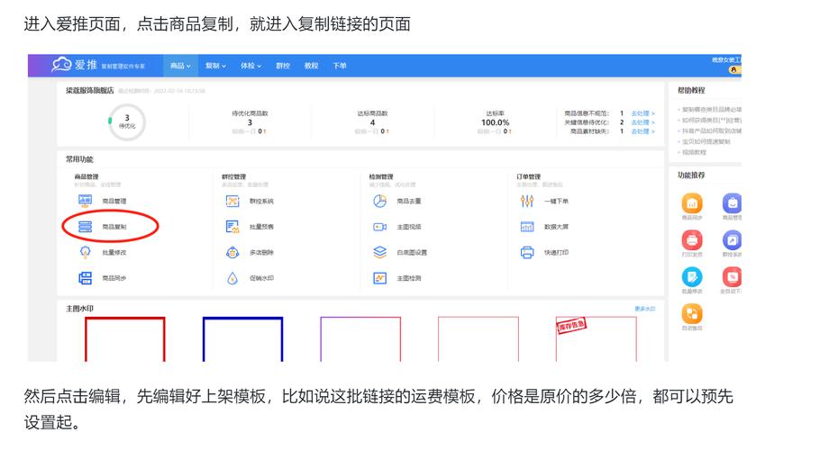Click the 商品复制 stacked-list icon
The width and height of the screenshot is (838, 450).
85,226
